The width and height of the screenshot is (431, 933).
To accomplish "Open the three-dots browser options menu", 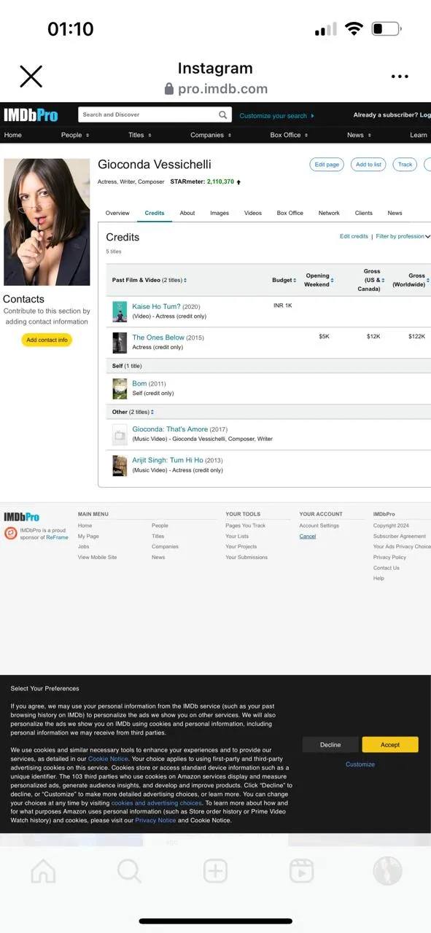I will (x=400, y=77).
